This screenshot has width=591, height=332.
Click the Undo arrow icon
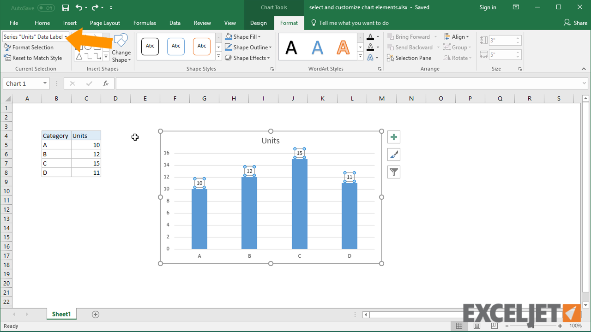(x=78, y=7)
